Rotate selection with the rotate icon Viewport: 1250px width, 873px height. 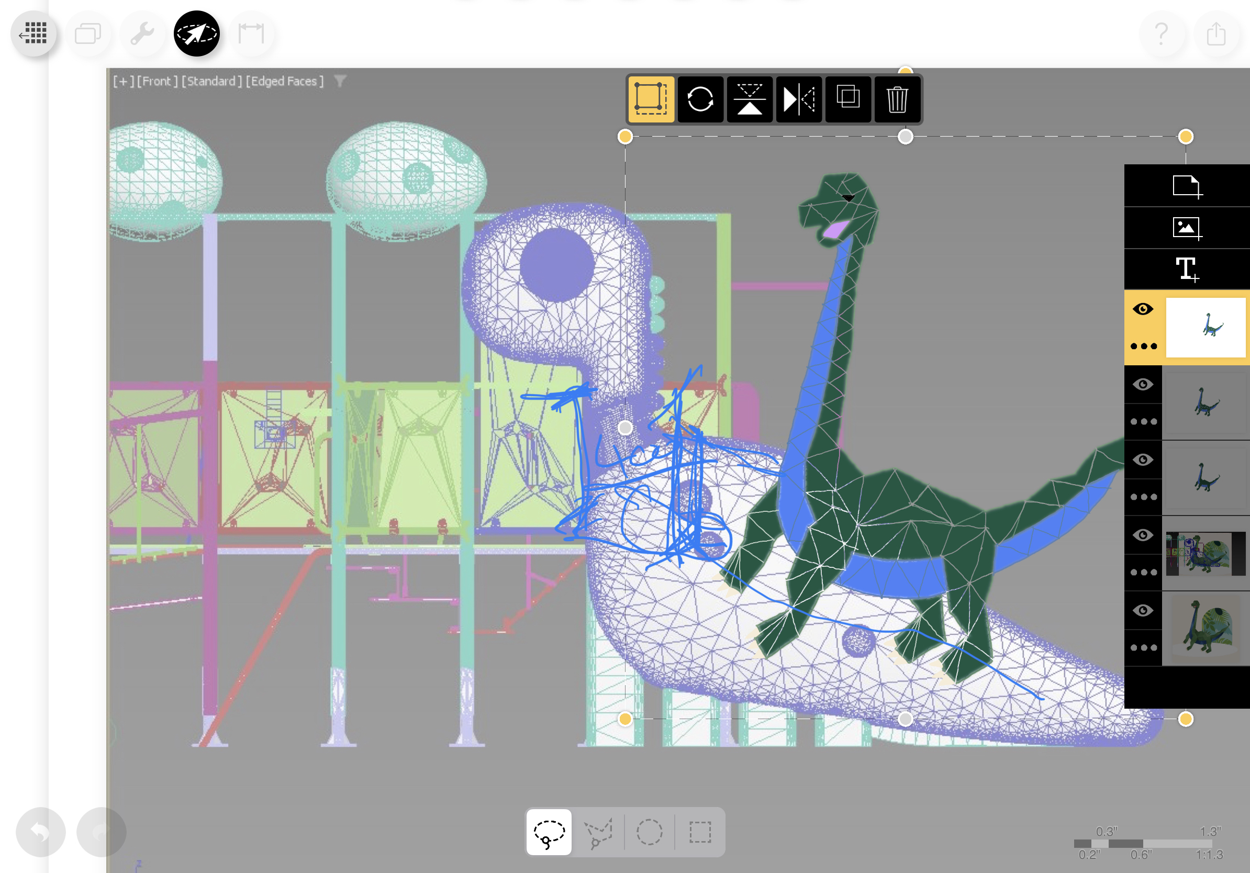pos(700,99)
